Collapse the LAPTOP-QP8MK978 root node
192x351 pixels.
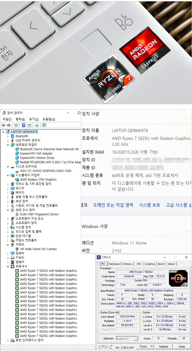(3, 132)
